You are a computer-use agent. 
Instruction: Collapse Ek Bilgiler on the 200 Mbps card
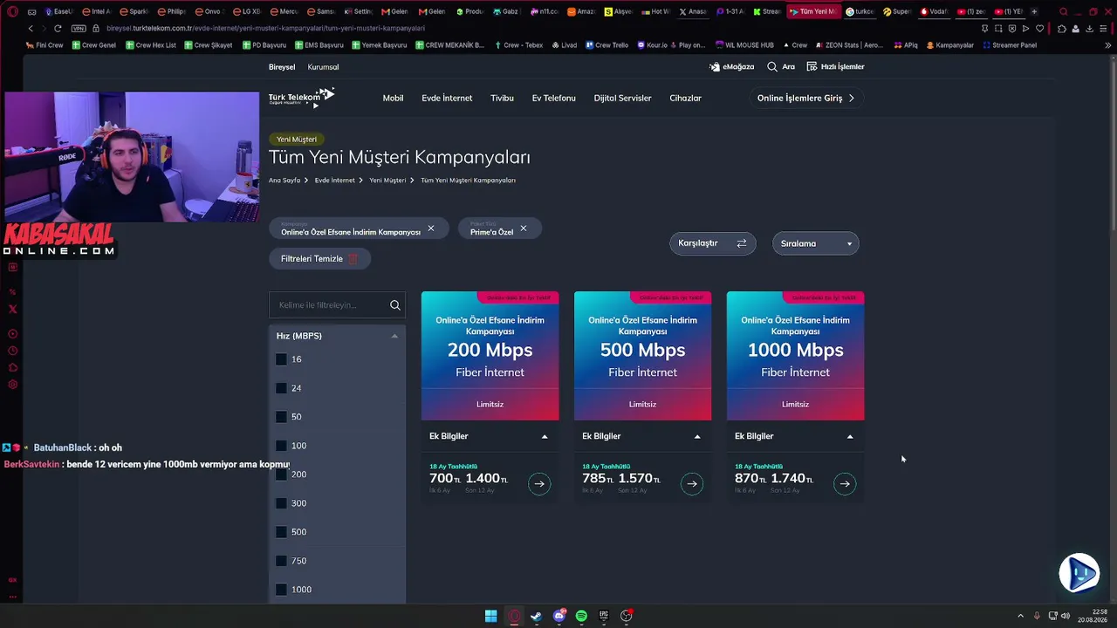[545, 436]
